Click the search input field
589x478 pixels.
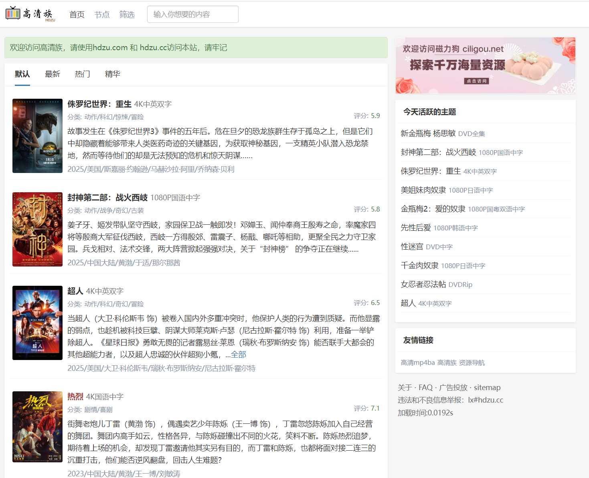coord(192,14)
